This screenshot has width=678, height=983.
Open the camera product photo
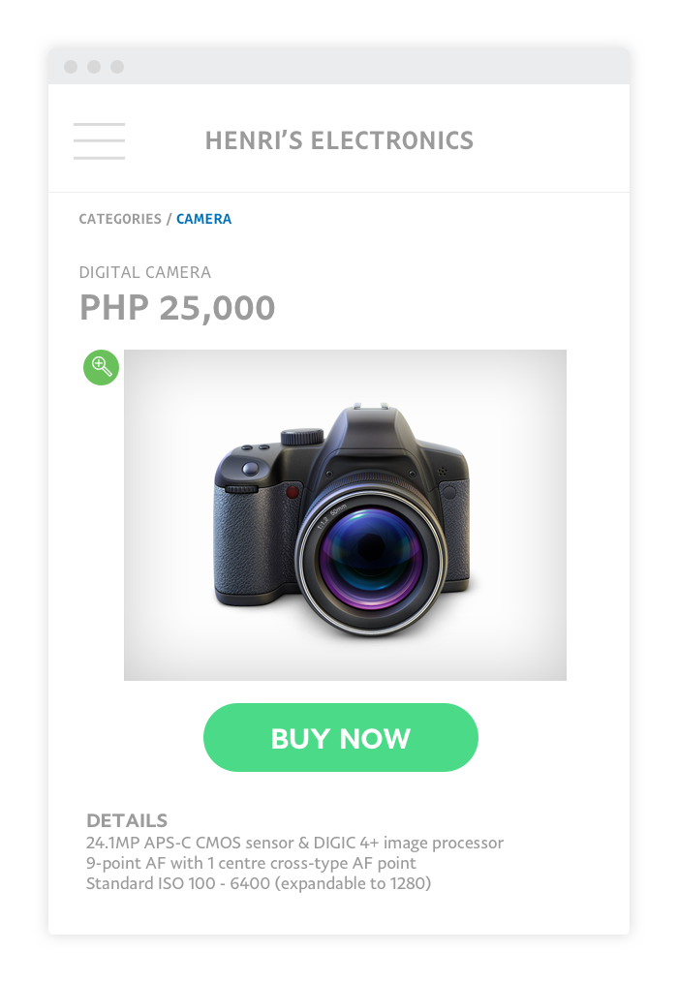tap(345, 515)
